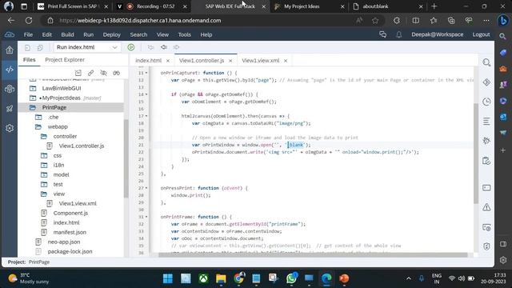Click the notifications bell icon

click(x=398, y=34)
